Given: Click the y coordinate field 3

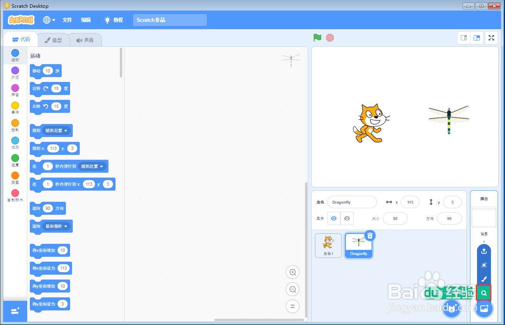Looking at the screenshot, I should point(452,202).
